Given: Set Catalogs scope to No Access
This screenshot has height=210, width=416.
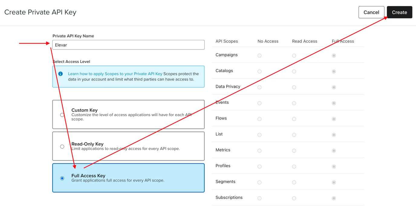Looking at the screenshot, I should 259,71.
